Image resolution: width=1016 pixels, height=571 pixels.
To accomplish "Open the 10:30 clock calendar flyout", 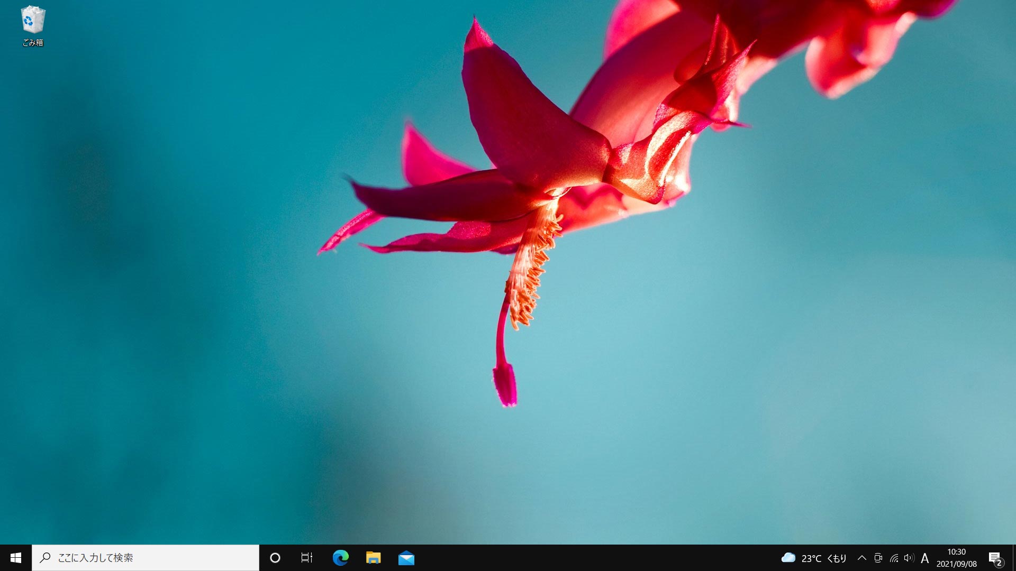I will coord(957,558).
